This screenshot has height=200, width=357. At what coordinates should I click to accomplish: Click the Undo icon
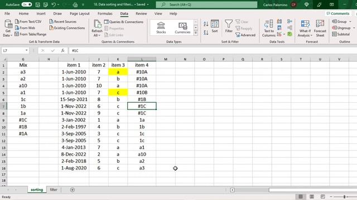click(54, 4)
